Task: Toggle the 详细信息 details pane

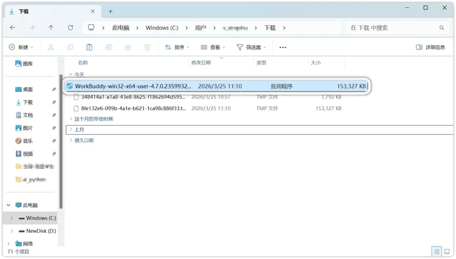Action: point(430,47)
